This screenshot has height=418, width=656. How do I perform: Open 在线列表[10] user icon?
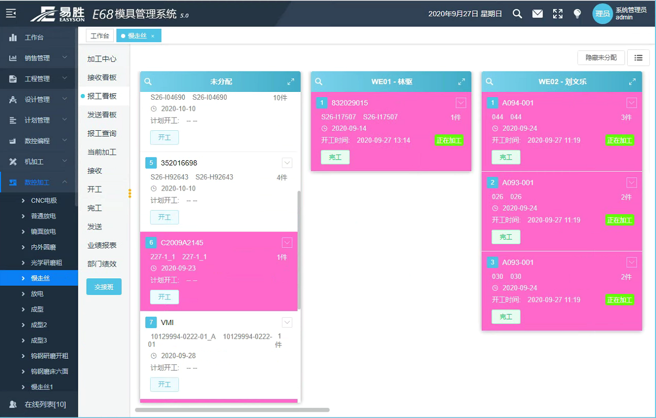pyautogui.click(x=13, y=404)
